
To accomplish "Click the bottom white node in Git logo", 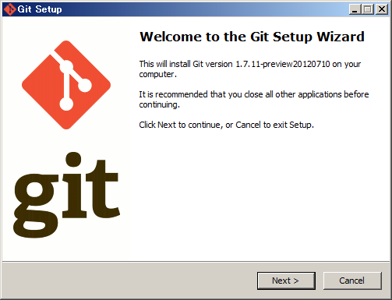I will click(x=66, y=104).
